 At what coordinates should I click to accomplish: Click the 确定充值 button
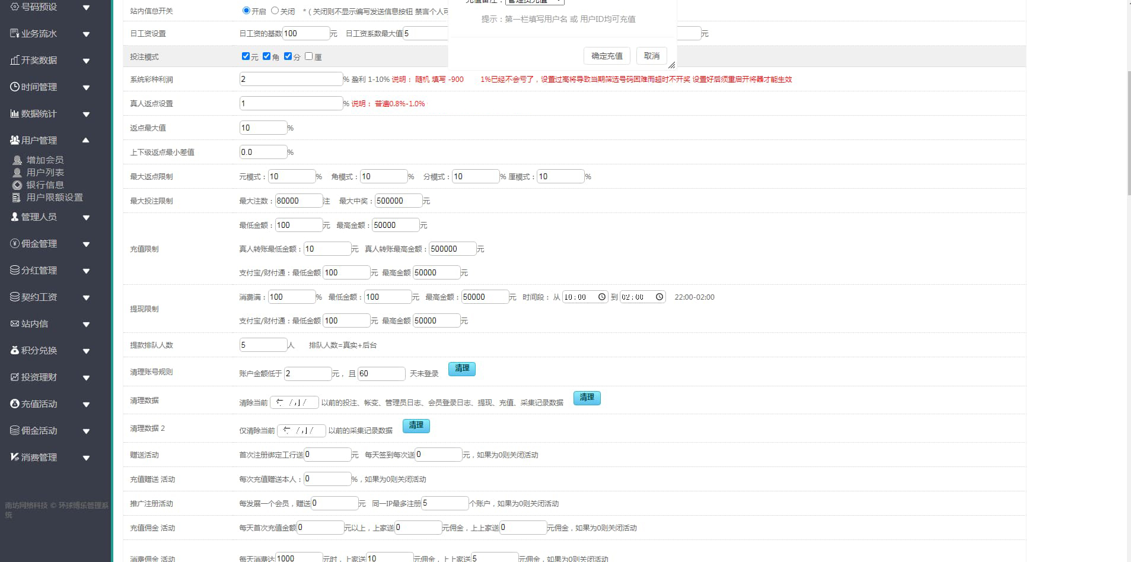click(x=607, y=56)
